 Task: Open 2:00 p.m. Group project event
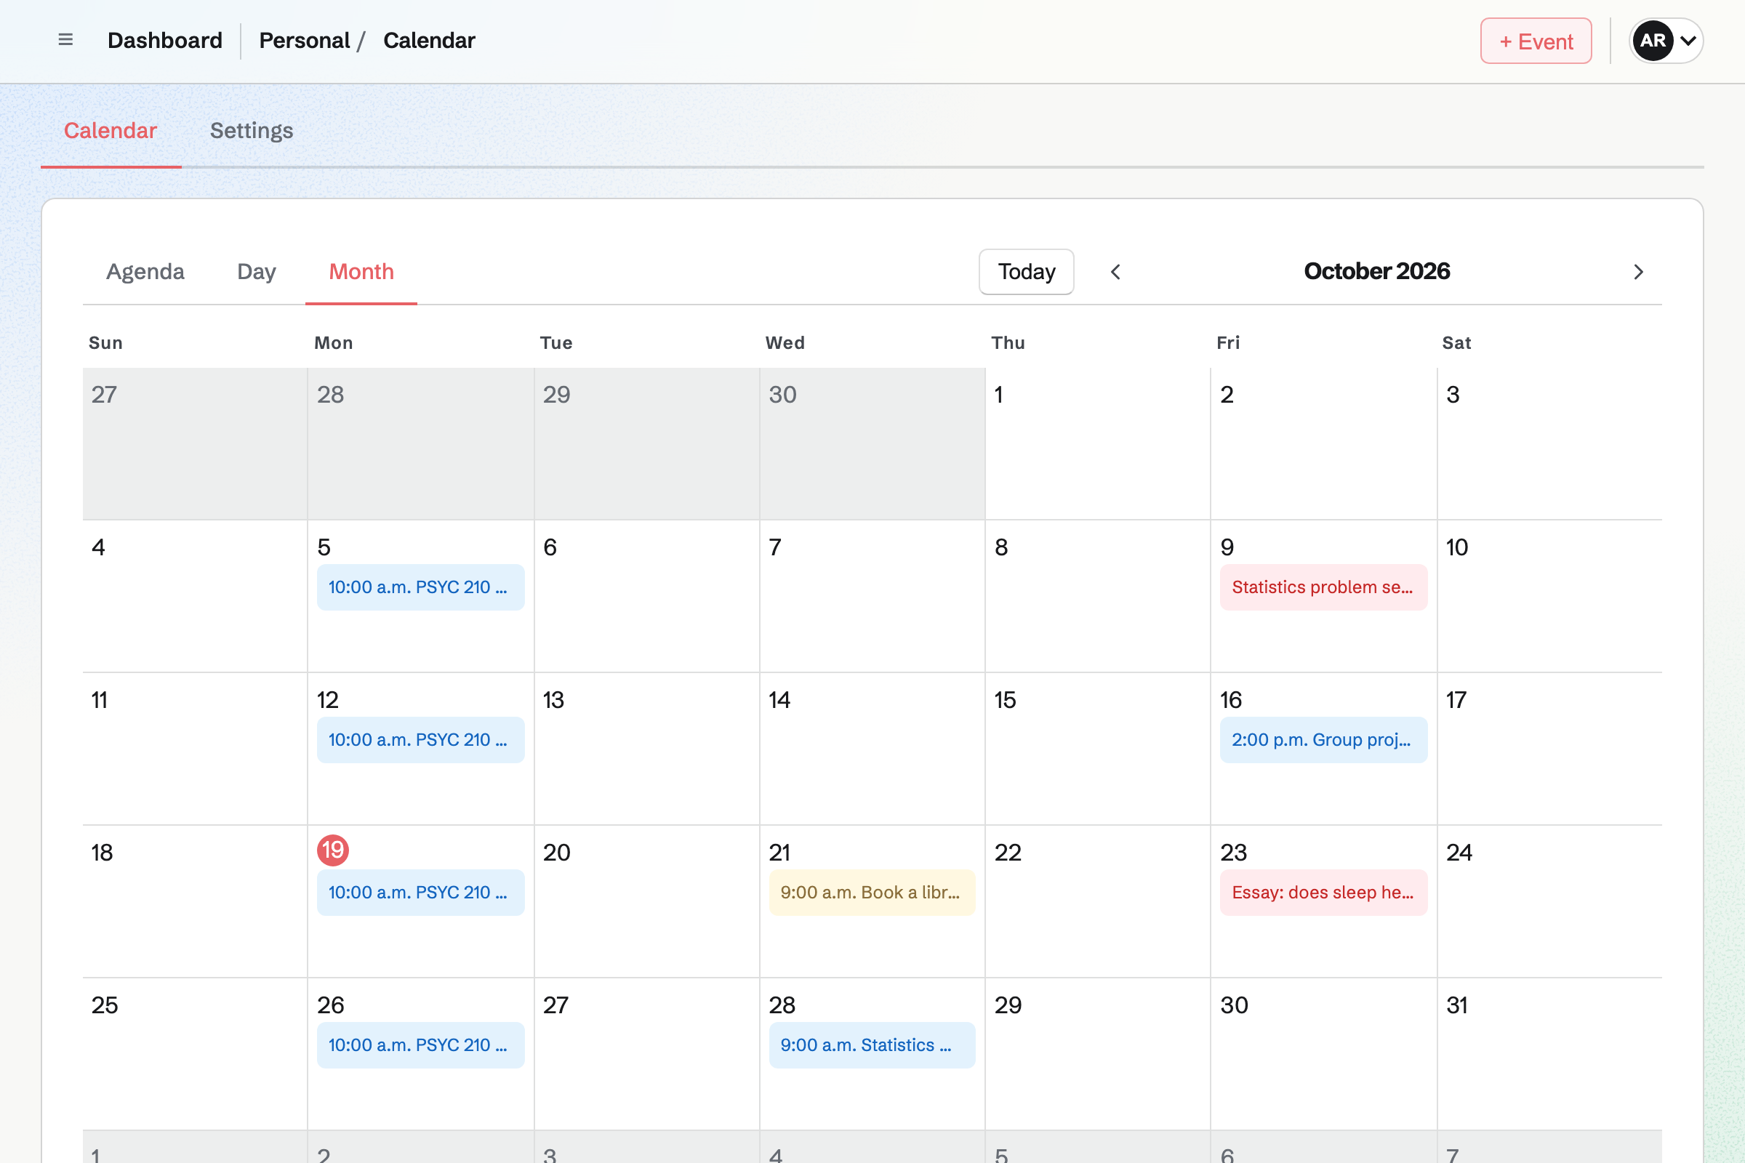click(x=1323, y=739)
